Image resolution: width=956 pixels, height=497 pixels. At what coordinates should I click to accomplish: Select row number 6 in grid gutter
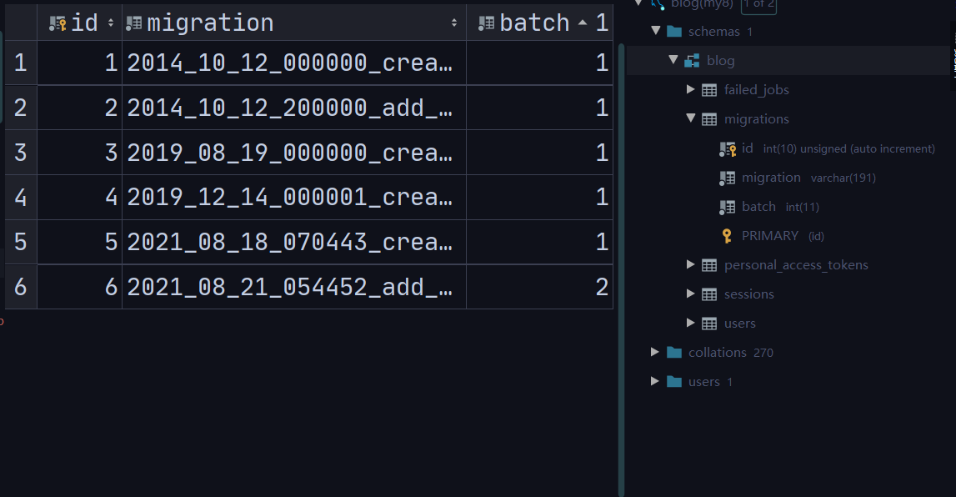pyautogui.click(x=21, y=287)
